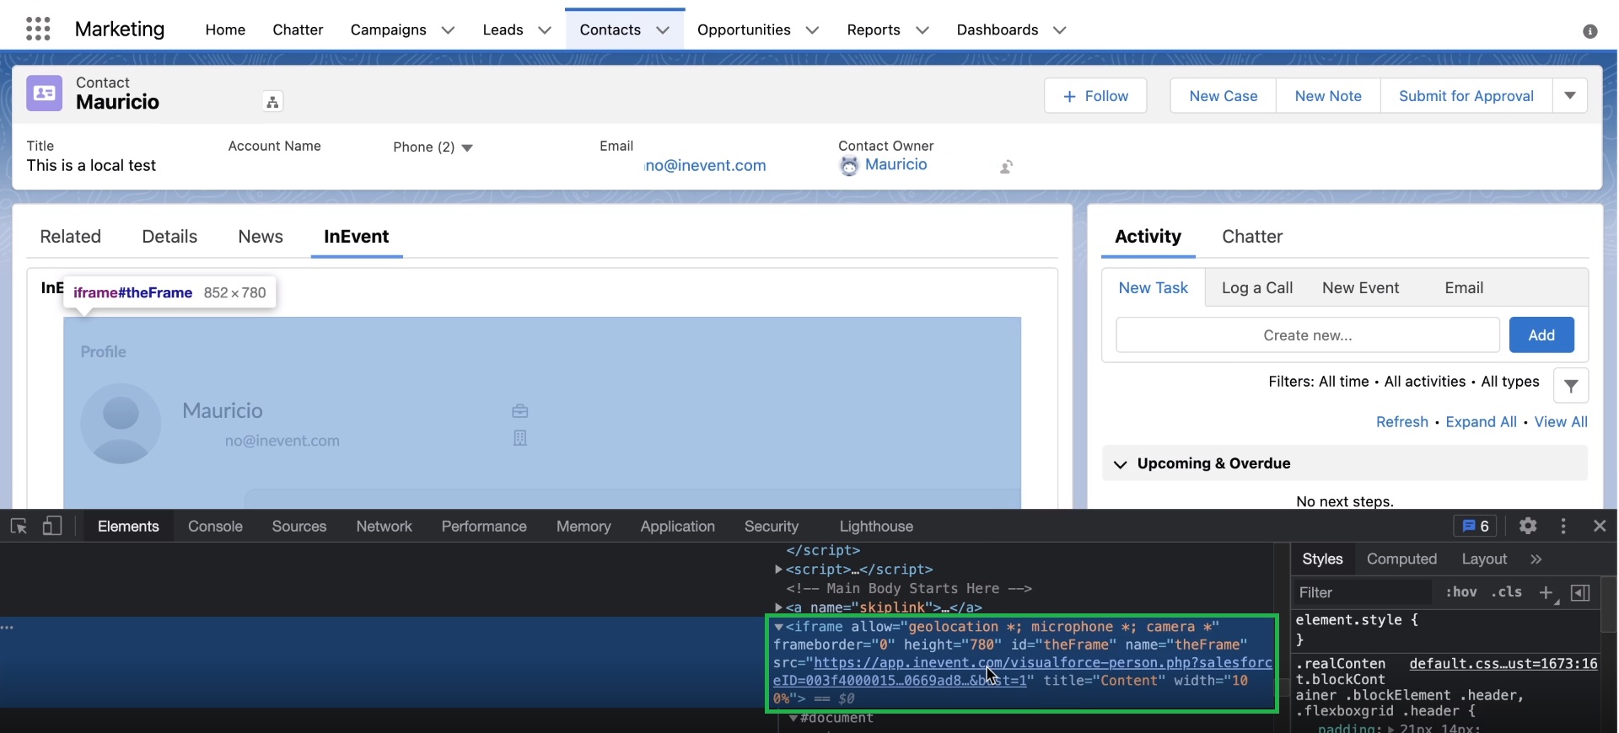This screenshot has height=733, width=1619.
Task: Click the Styles Filter input field
Action: click(x=1363, y=593)
